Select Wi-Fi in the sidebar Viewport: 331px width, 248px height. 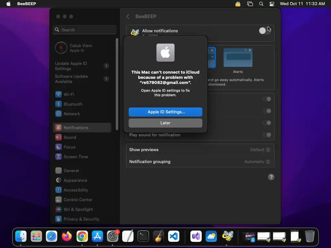[82, 94]
